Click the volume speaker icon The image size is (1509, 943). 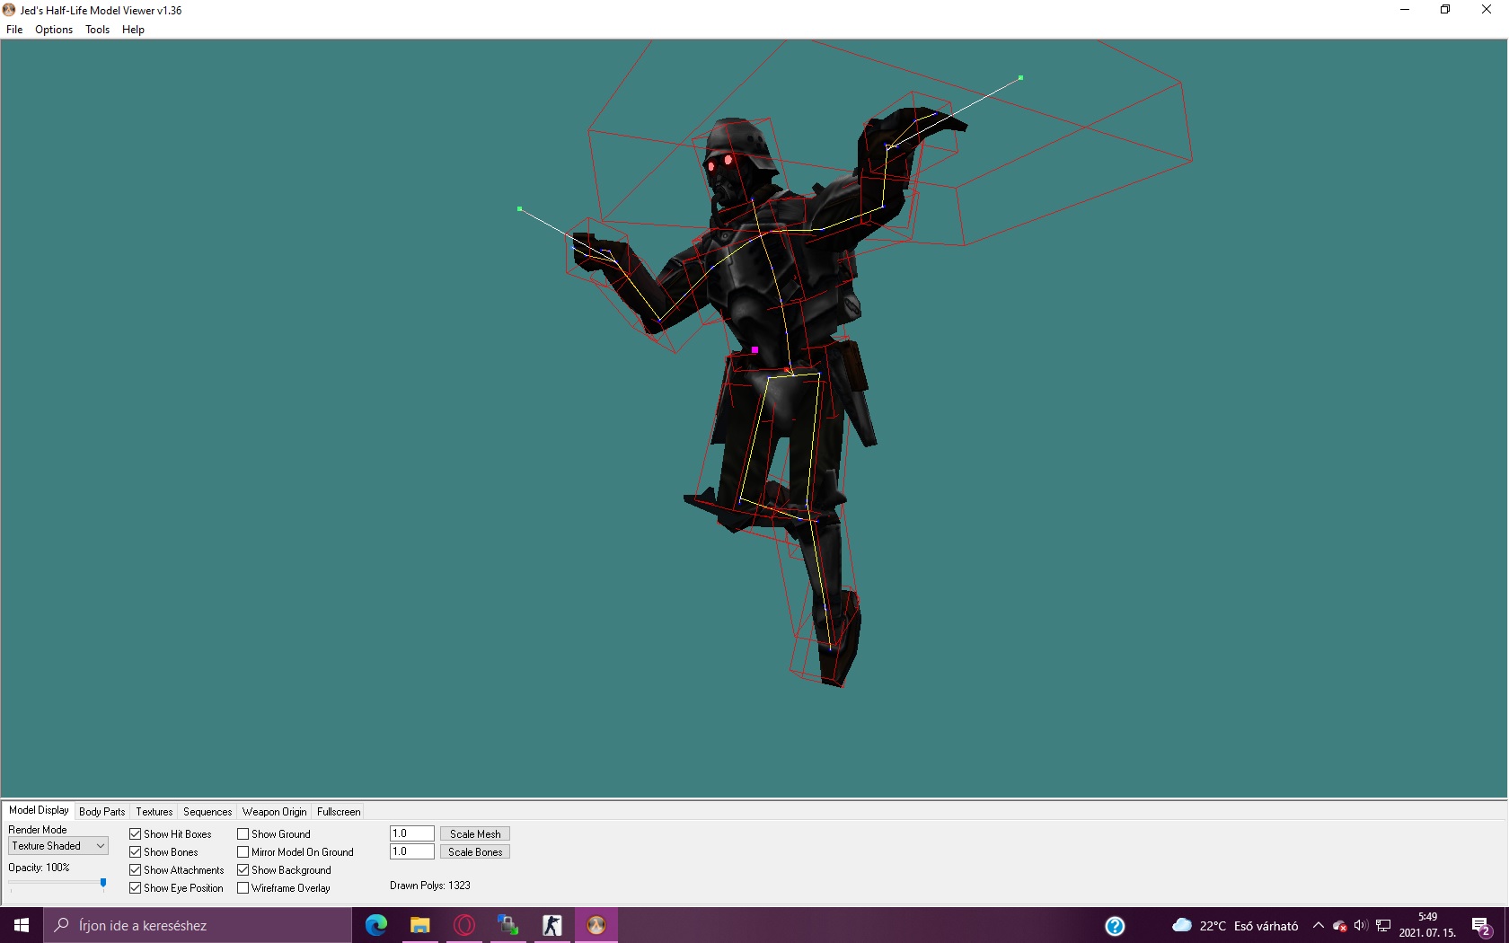coord(1360,926)
